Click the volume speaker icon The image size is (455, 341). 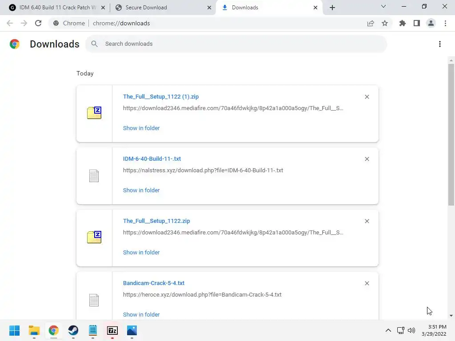click(411, 330)
